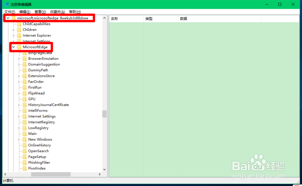Click the vertical scrollbar thumb

(x=104, y=114)
